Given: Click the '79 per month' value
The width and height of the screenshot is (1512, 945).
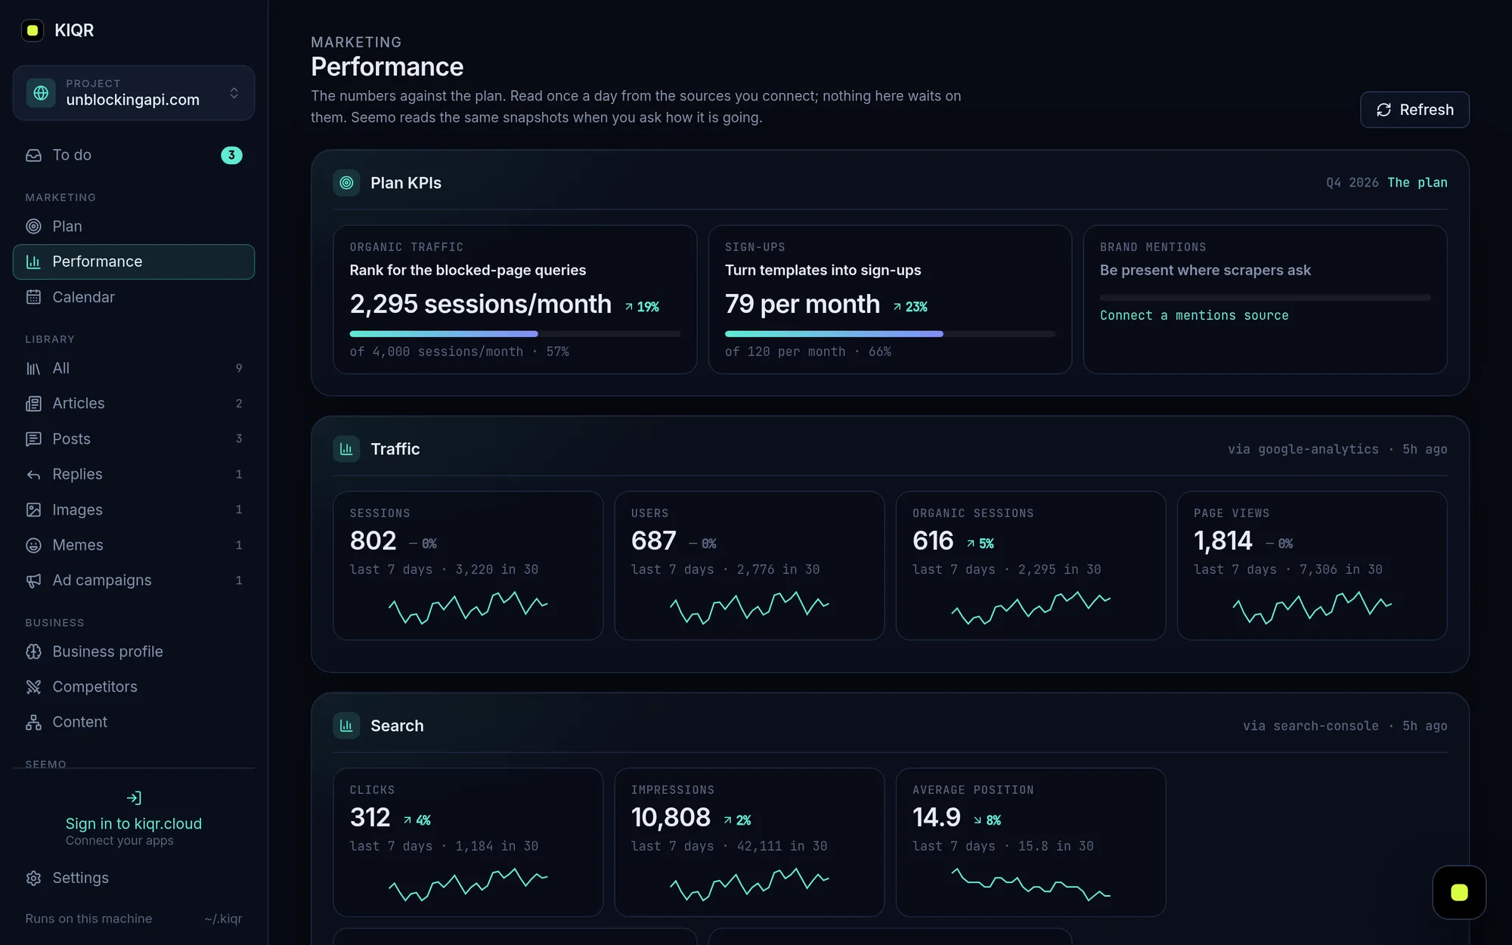Looking at the screenshot, I should pyautogui.click(x=802, y=304).
